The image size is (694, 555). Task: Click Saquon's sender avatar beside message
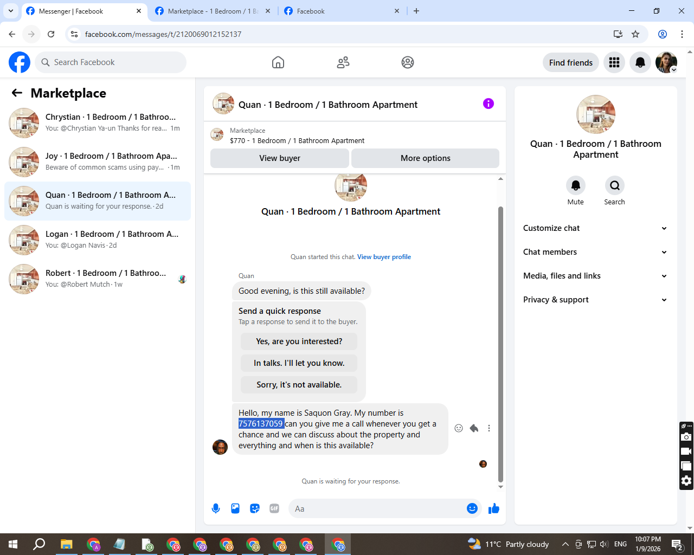tap(220, 447)
